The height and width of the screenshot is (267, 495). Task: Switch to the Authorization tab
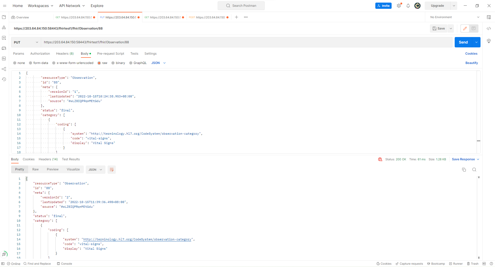pos(40,54)
